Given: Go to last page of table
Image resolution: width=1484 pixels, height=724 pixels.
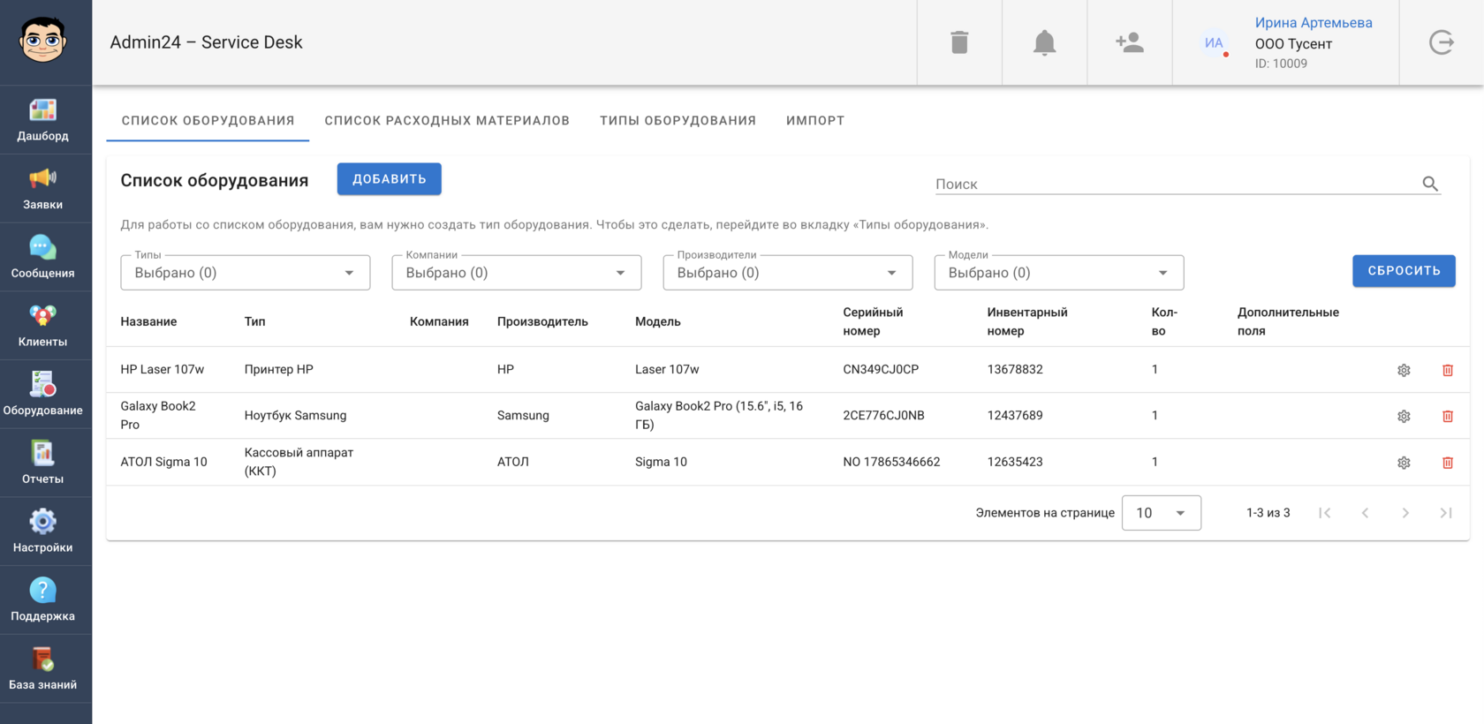Looking at the screenshot, I should pos(1446,513).
